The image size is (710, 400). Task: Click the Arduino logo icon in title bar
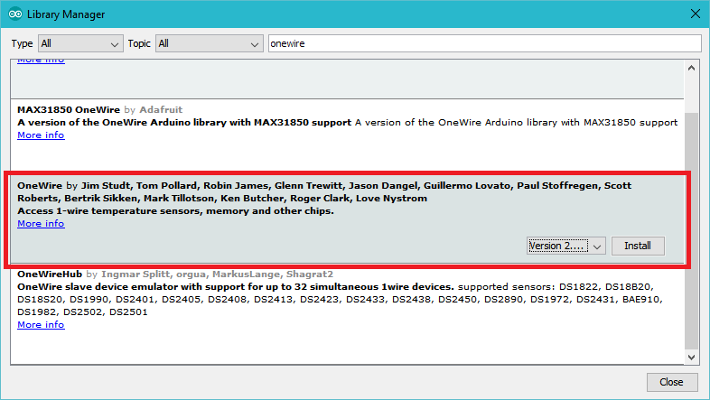15,14
